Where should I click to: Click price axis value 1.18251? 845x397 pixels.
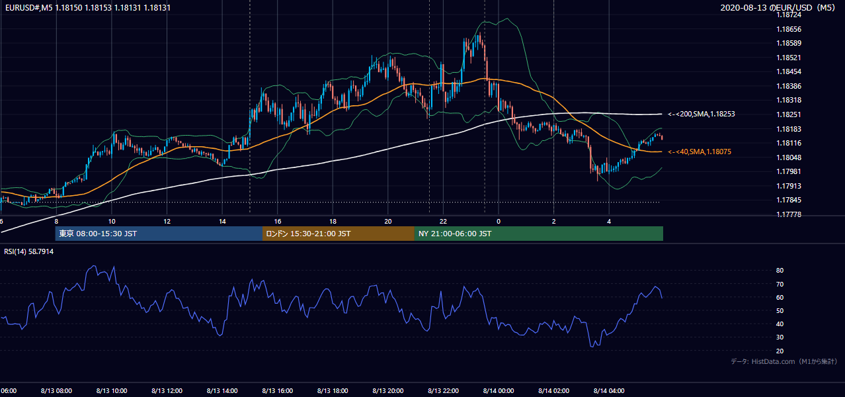[x=790, y=114]
